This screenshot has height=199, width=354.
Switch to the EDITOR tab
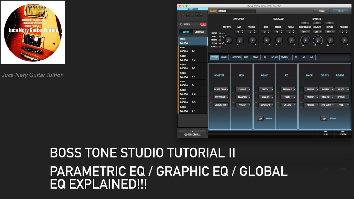click(x=186, y=32)
